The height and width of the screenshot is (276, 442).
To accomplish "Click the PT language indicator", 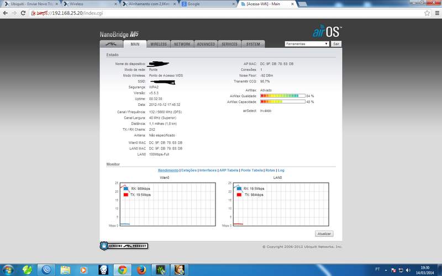I will point(377,269).
